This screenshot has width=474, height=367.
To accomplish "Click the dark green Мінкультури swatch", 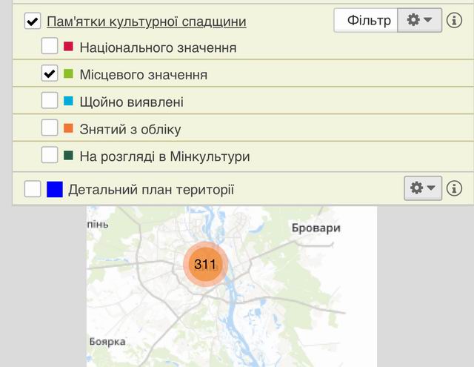I will tap(69, 155).
